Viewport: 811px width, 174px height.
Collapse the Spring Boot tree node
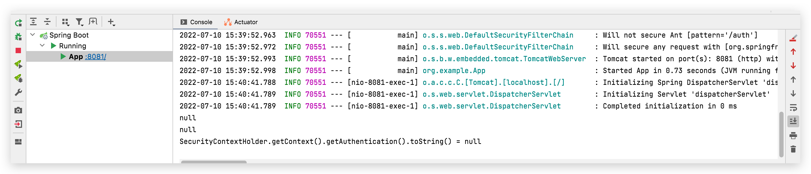(x=33, y=35)
